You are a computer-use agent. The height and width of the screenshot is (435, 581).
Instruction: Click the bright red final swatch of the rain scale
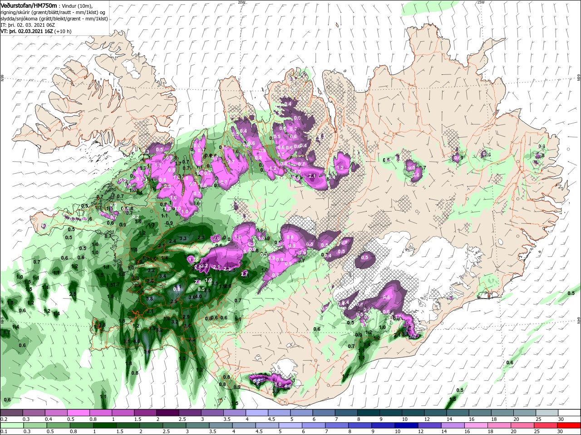point(569,425)
